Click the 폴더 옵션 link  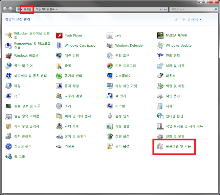pyautogui.click(x=122, y=146)
